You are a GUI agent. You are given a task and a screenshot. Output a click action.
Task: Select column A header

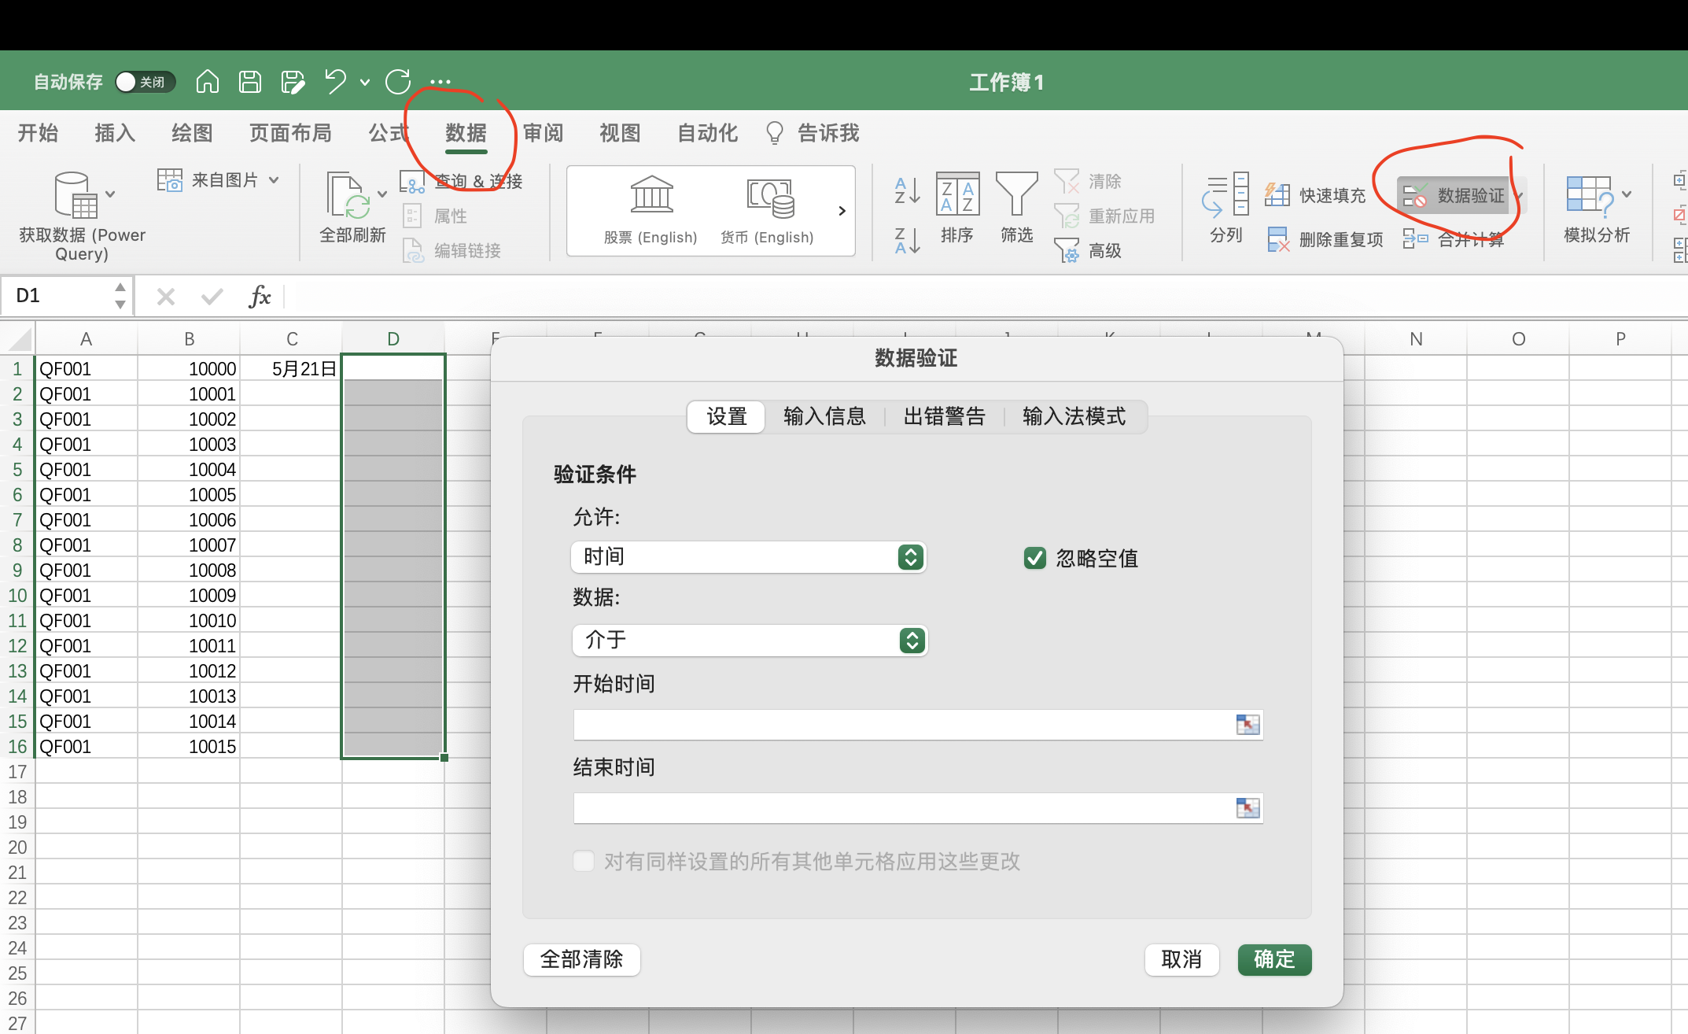tap(86, 338)
